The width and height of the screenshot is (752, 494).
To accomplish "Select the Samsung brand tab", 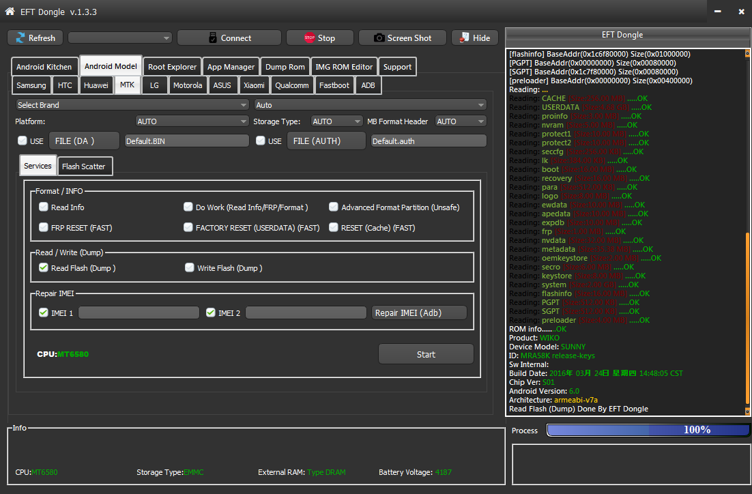I will (x=31, y=85).
